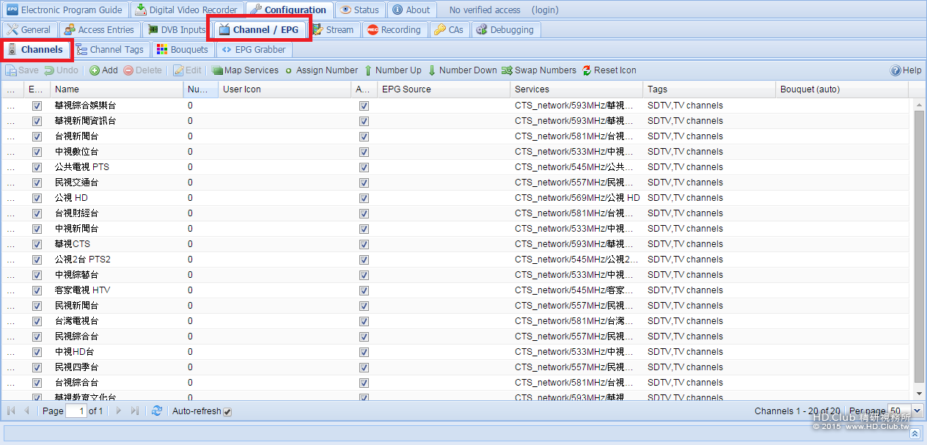Sort by the Name column header

[117, 89]
